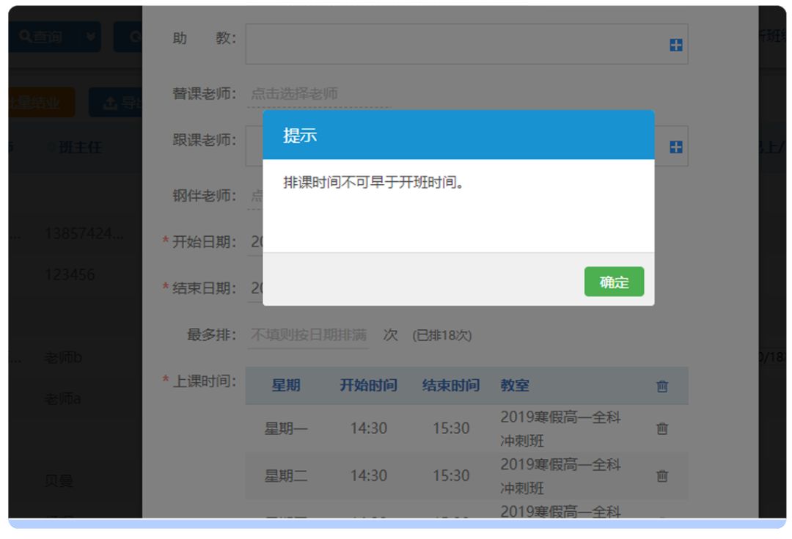Select 星期一 start time 14:30 cell
The height and width of the screenshot is (539, 792).
coord(368,428)
